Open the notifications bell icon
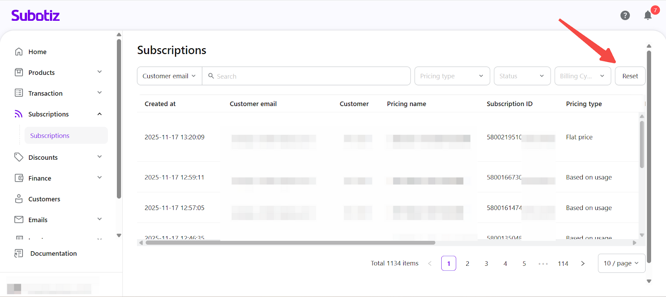Screen dimensions: 666x297 648,15
